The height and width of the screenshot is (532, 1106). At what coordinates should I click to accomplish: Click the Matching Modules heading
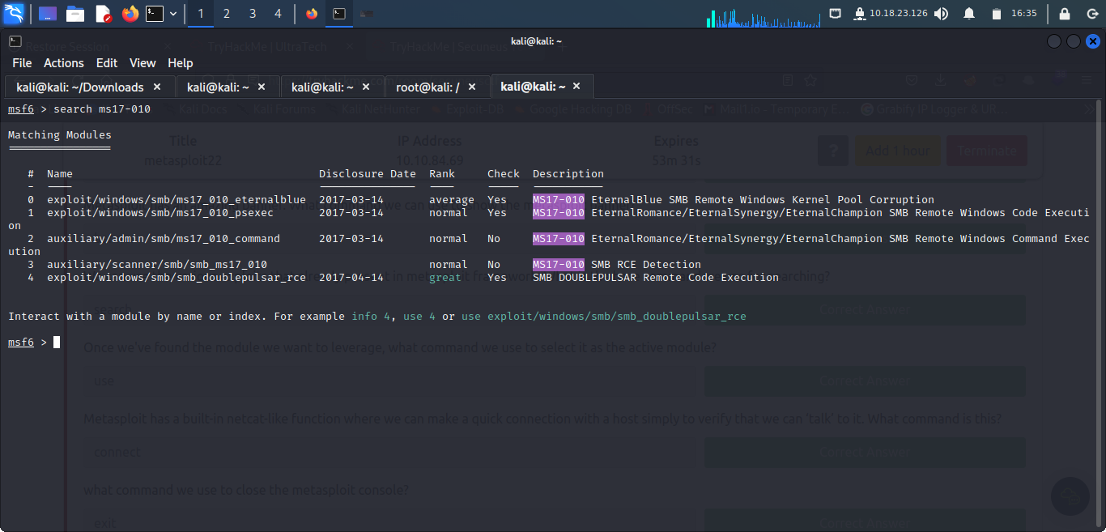pyautogui.click(x=60, y=135)
